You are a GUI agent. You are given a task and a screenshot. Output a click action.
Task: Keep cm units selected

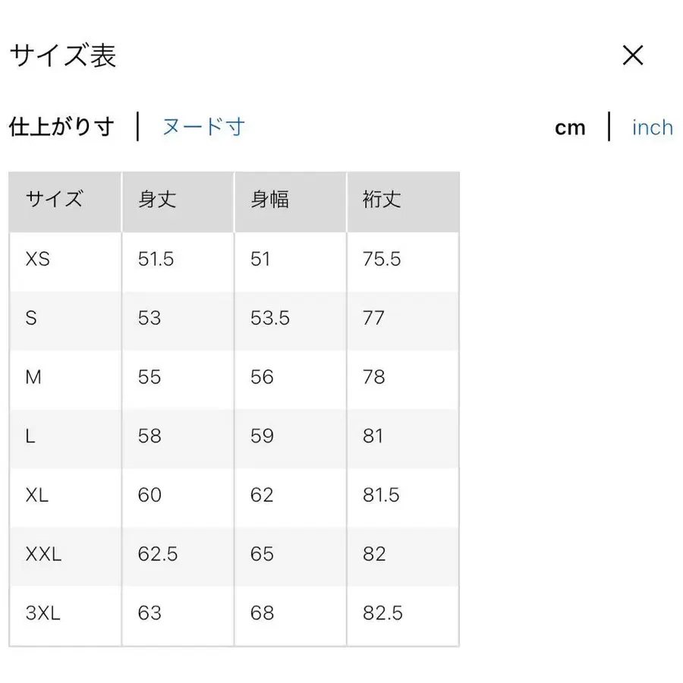point(569,127)
